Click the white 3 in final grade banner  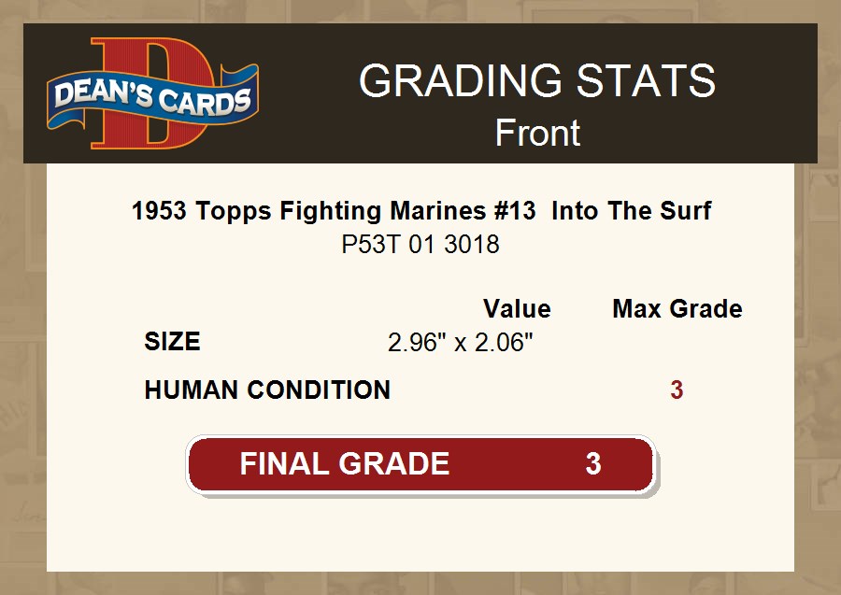(592, 463)
